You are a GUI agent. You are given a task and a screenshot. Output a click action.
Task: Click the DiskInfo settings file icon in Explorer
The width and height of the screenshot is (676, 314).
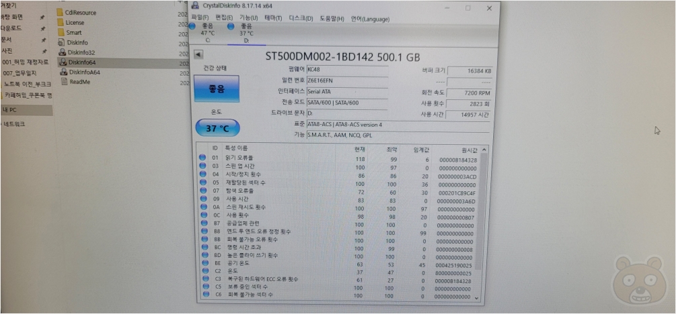[x=61, y=42]
